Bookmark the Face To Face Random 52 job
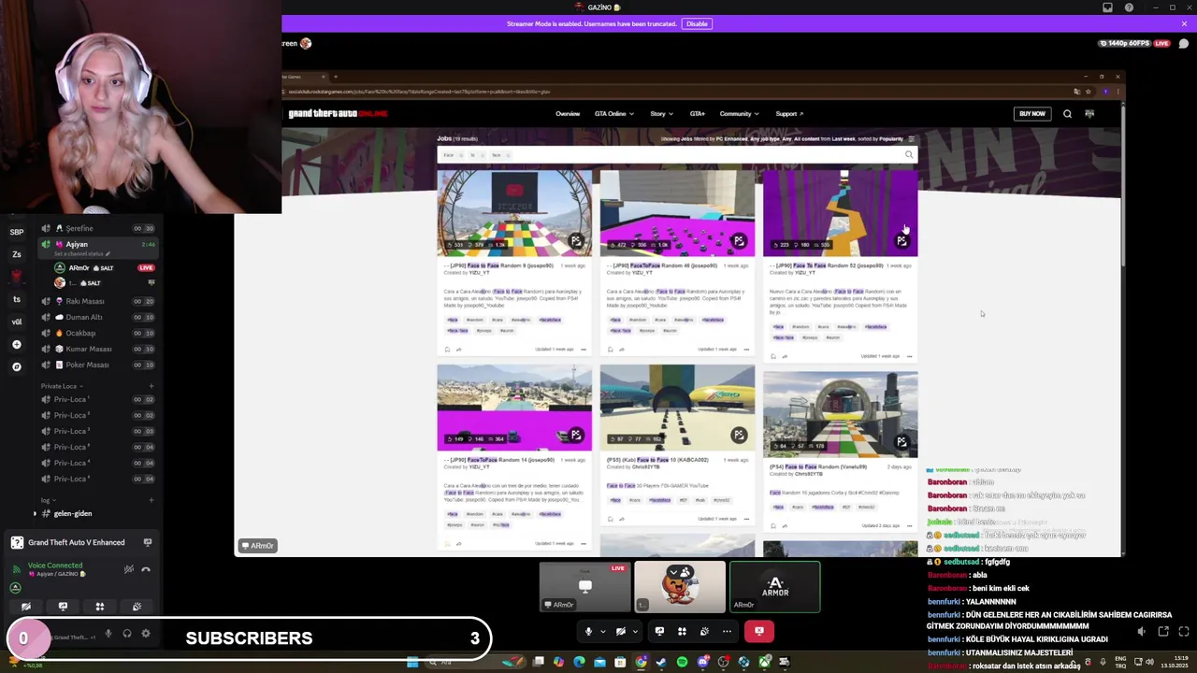The height and width of the screenshot is (673, 1197). point(773,356)
